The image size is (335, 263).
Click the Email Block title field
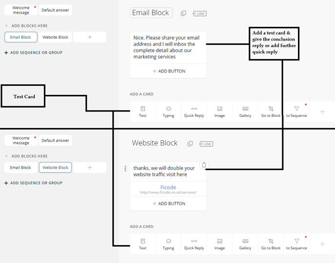coord(151,13)
